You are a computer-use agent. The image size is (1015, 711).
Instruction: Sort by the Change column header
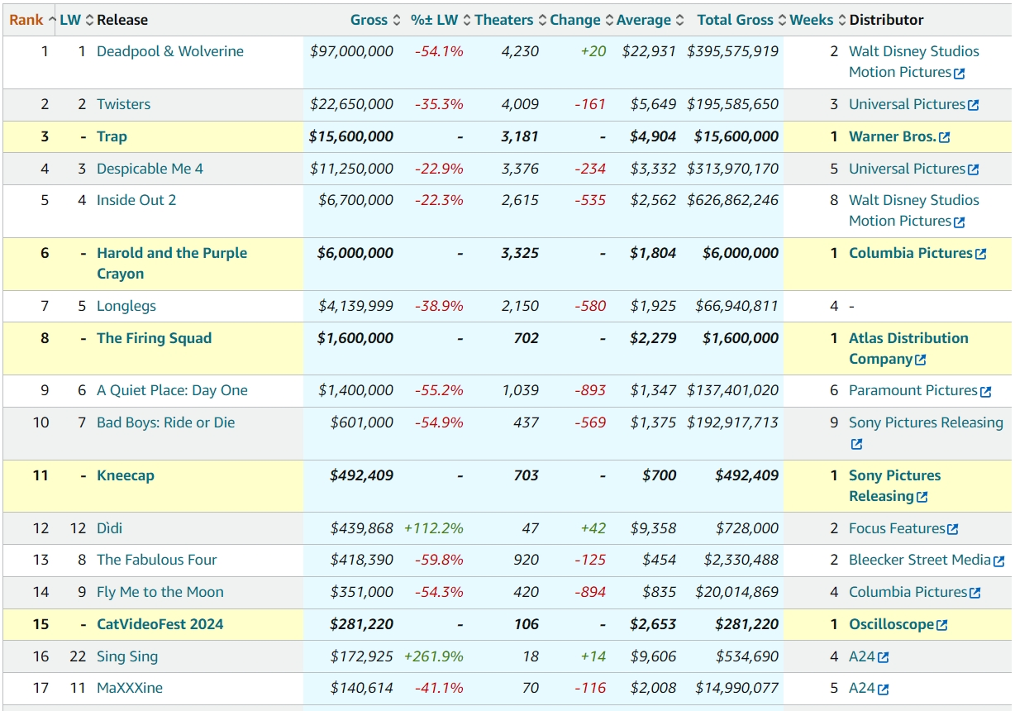pyautogui.click(x=582, y=20)
